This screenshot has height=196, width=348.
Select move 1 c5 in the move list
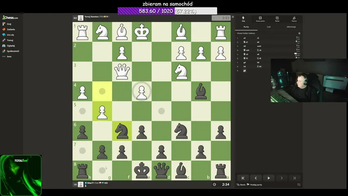tap(258, 38)
